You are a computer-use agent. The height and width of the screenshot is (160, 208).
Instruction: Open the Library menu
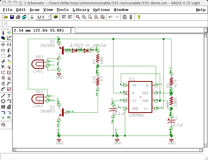[x=81, y=10]
